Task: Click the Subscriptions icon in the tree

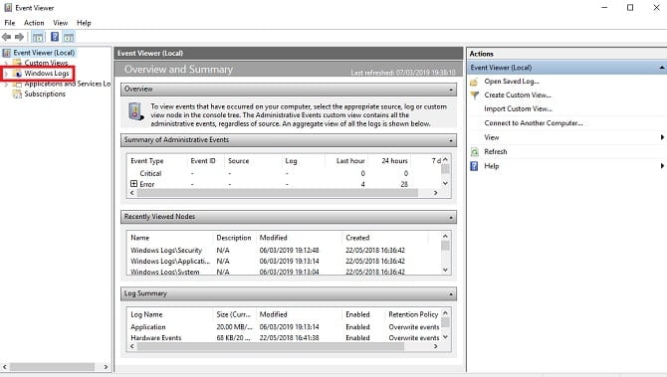Action: [x=17, y=94]
